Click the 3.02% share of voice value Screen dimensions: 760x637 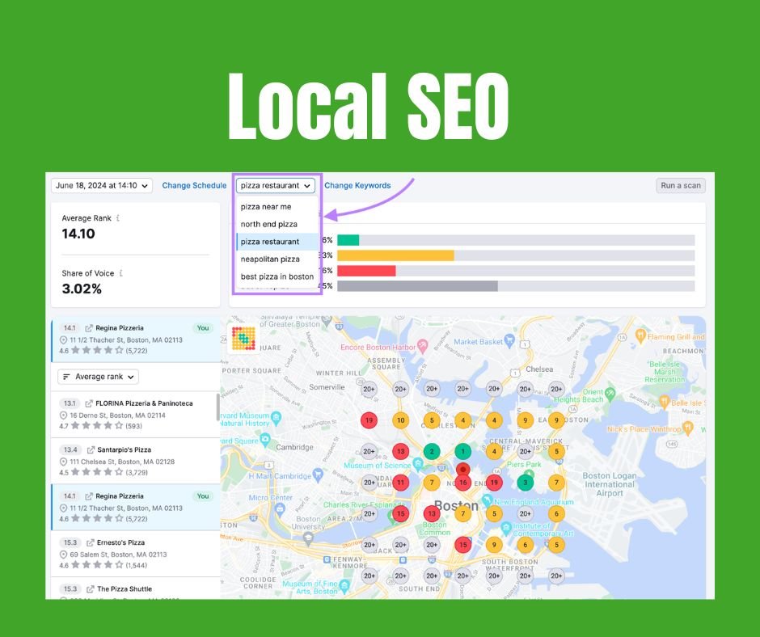[x=82, y=289]
